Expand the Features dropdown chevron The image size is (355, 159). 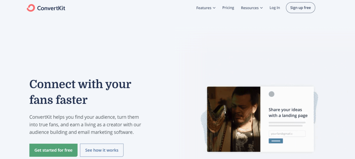point(214,8)
